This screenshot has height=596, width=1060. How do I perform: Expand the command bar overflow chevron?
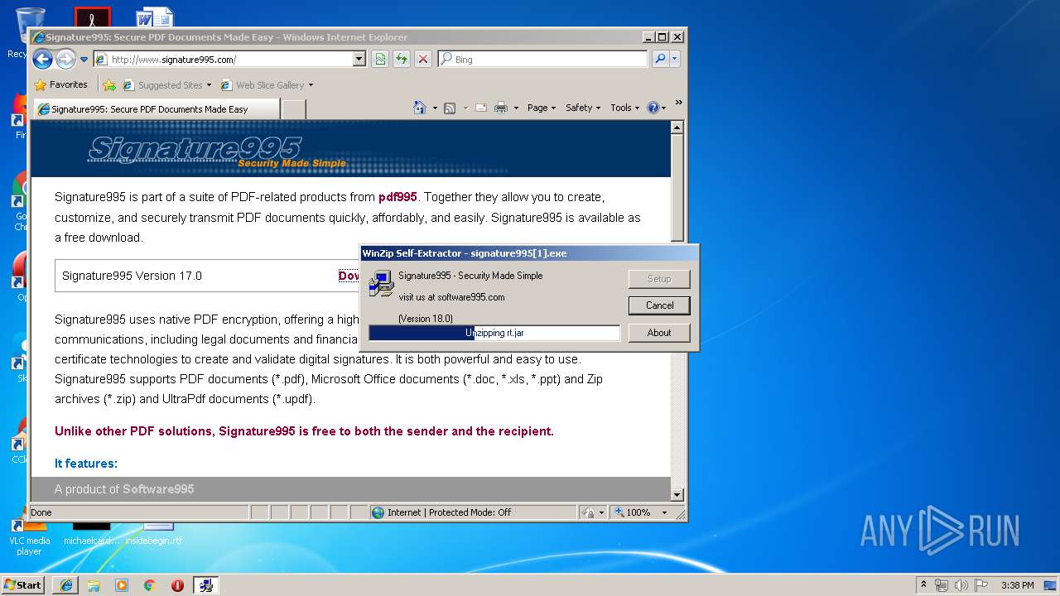pyautogui.click(x=678, y=103)
